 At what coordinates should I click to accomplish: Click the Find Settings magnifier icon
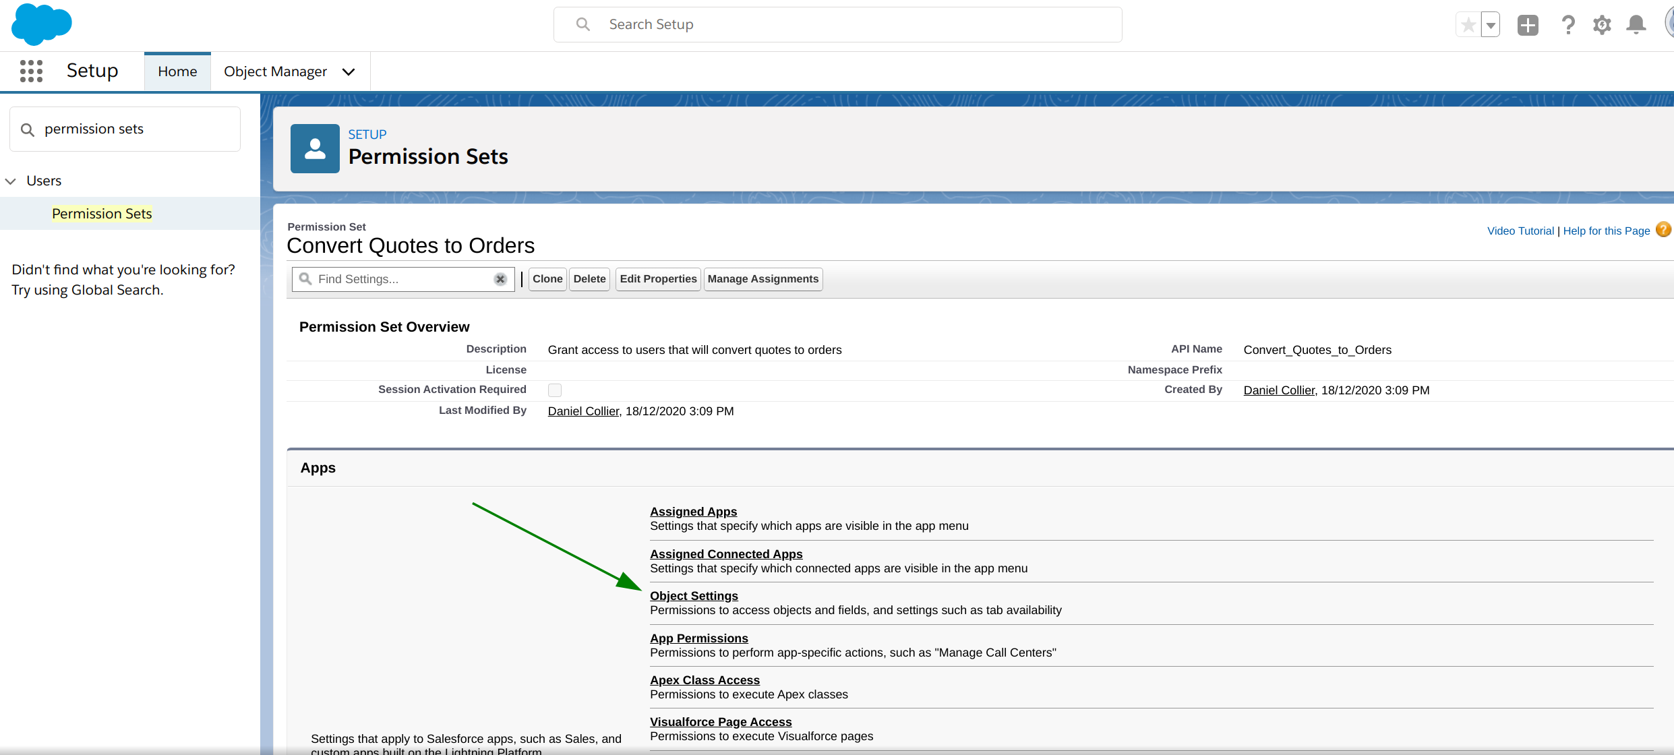305,278
